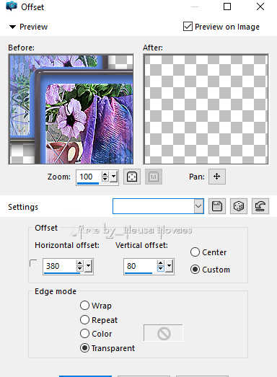
Task: Open Horizontal offset slider dropdown arrow
Action: click(x=88, y=266)
